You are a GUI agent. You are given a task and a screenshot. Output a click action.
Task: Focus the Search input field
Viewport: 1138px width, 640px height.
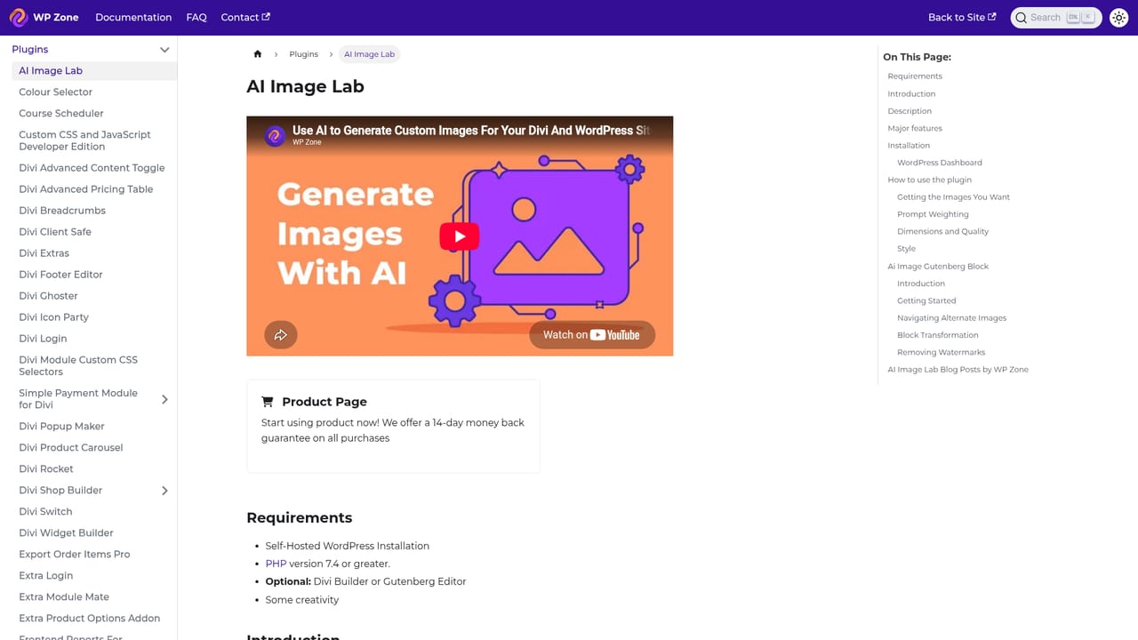tap(1056, 18)
